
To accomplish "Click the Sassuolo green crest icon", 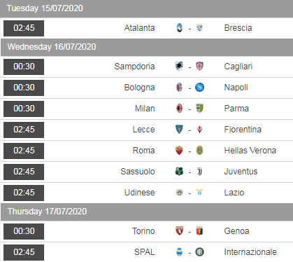I will pos(179,172).
